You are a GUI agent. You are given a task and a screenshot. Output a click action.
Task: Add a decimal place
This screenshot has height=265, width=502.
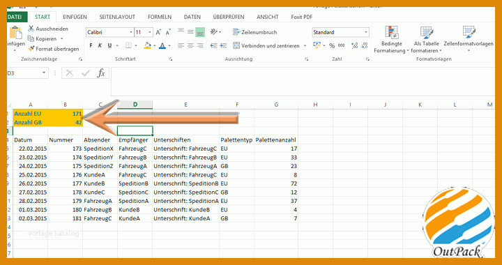tap(355, 46)
